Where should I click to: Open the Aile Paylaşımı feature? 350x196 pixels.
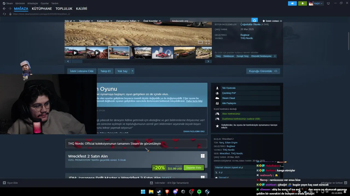coord(247,103)
